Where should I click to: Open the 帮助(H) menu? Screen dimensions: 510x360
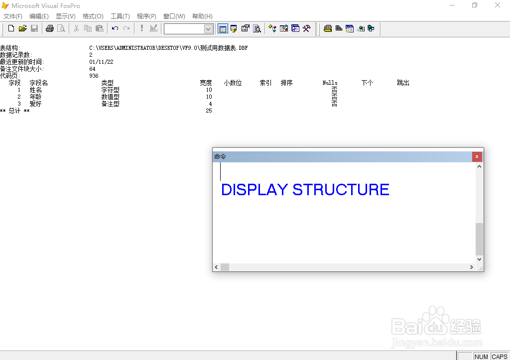tap(202, 16)
